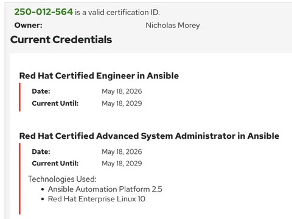Click 'Current Until:' label under Certified Engineer

(55, 103)
